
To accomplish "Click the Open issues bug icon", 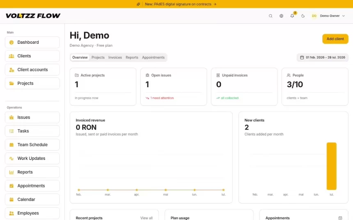I will point(147,75).
